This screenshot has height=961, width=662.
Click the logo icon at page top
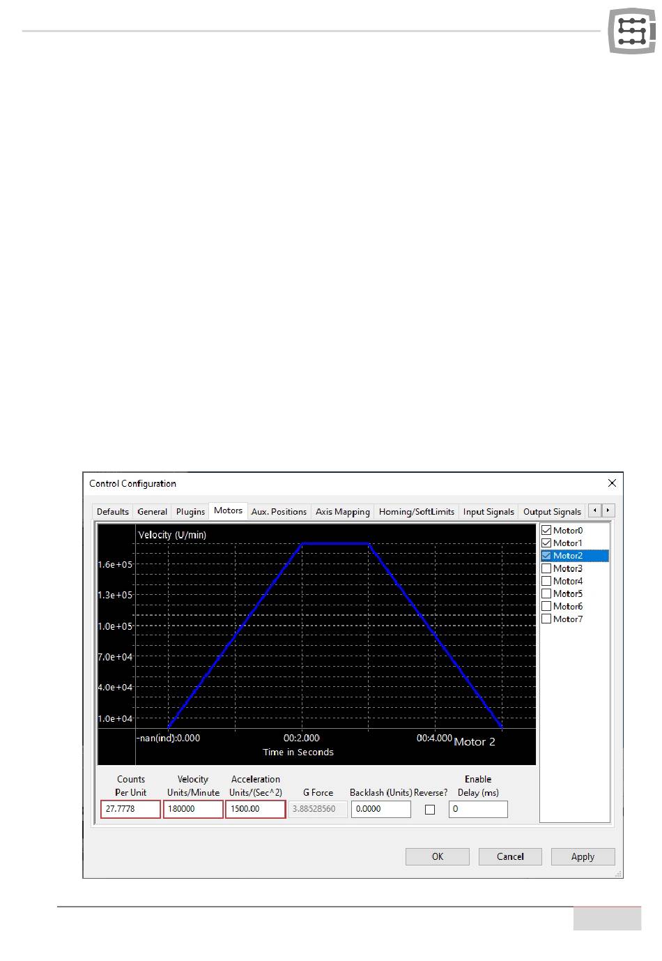tap(632, 31)
